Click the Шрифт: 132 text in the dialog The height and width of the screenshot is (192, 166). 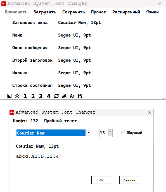[25, 121]
